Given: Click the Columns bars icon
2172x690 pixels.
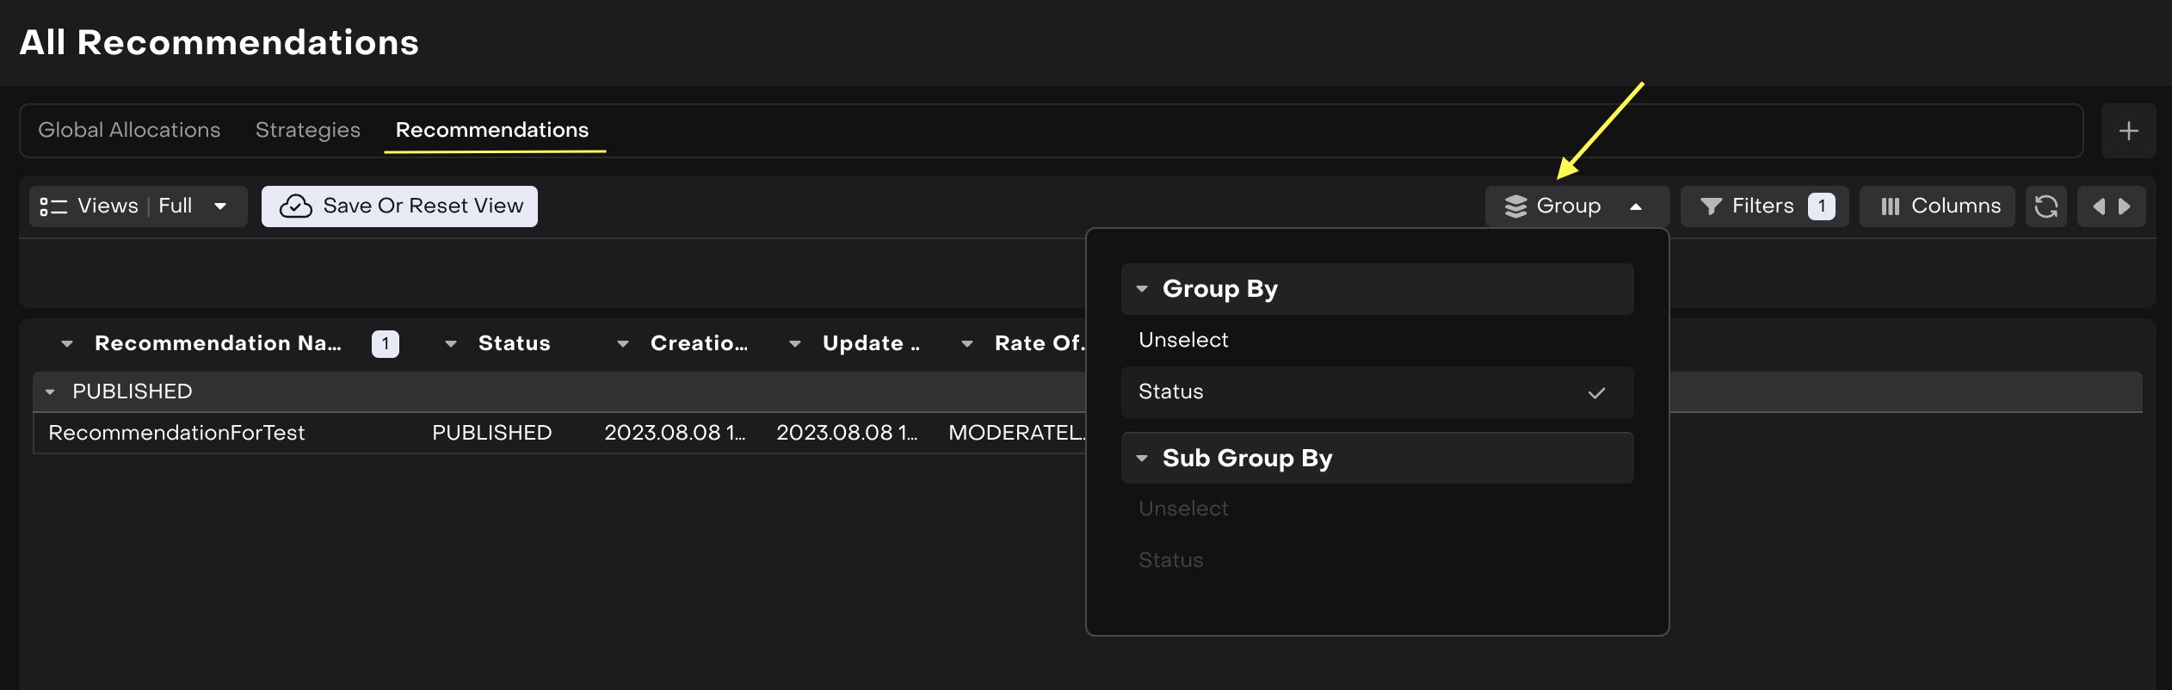Looking at the screenshot, I should 1890,206.
